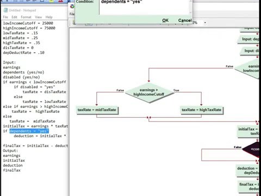The height and width of the screenshot is (196, 261).
Task: Click the line highTaxRate = .35
Action: pos(21,43)
